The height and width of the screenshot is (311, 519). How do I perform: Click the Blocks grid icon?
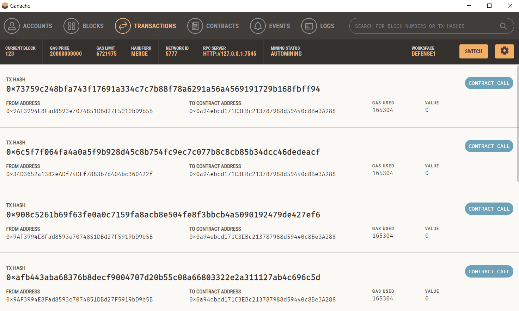pyautogui.click(x=71, y=26)
